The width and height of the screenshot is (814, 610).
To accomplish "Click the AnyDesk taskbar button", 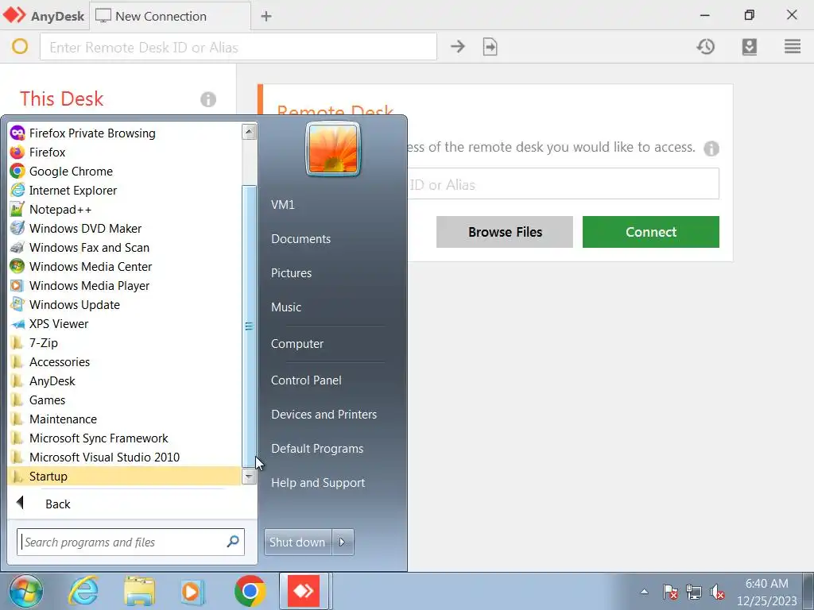I will [304, 591].
